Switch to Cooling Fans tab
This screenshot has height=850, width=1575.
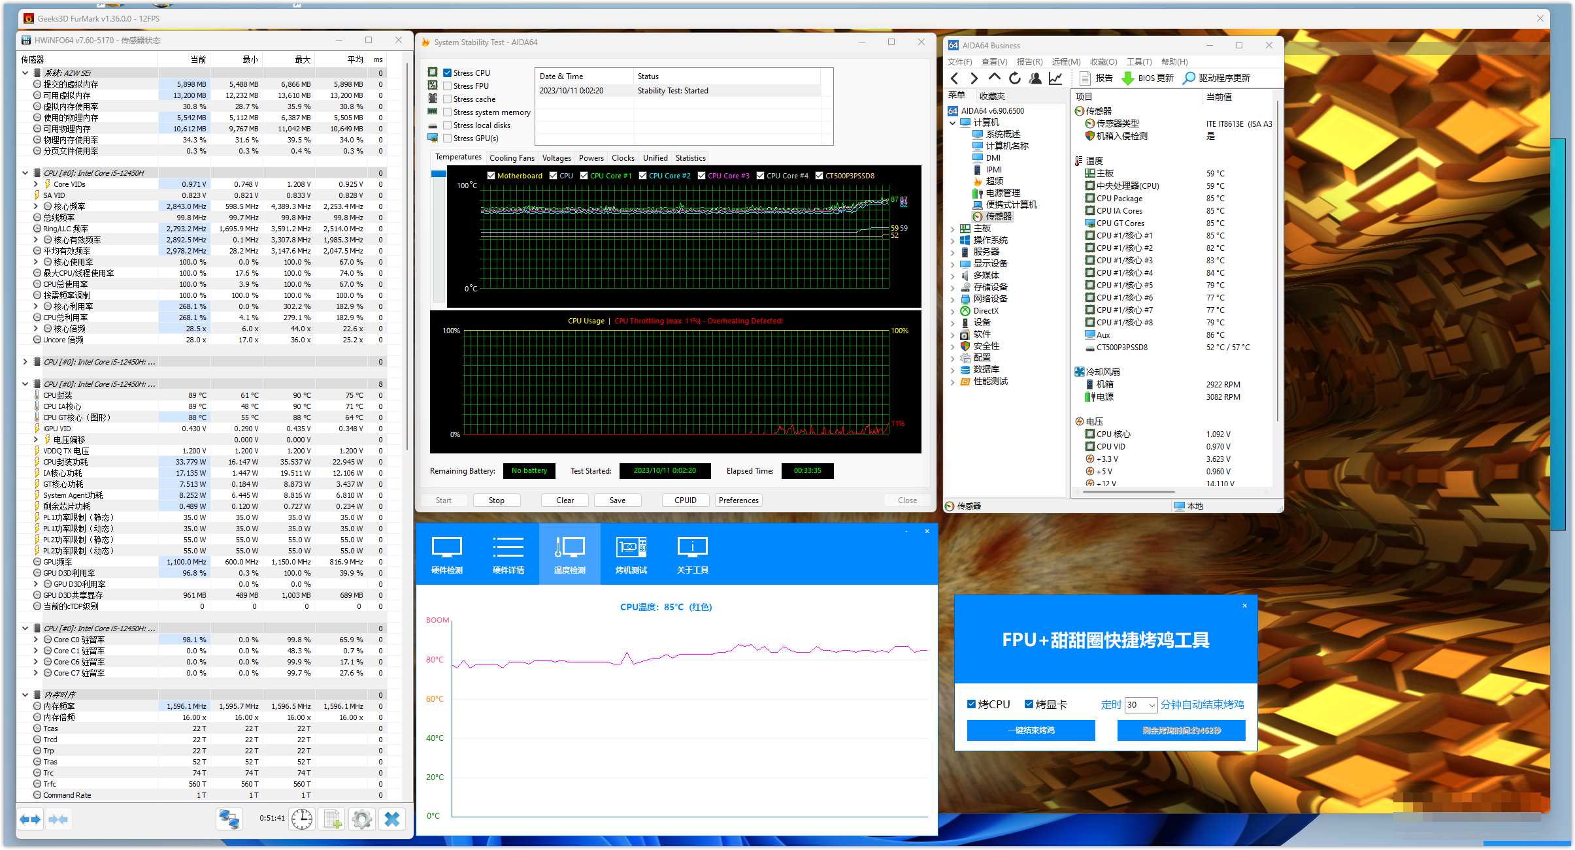tap(511, 158)
